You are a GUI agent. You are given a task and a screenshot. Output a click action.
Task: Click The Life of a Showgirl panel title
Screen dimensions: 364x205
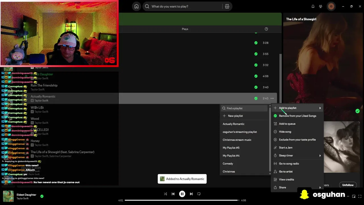point(301,19)
